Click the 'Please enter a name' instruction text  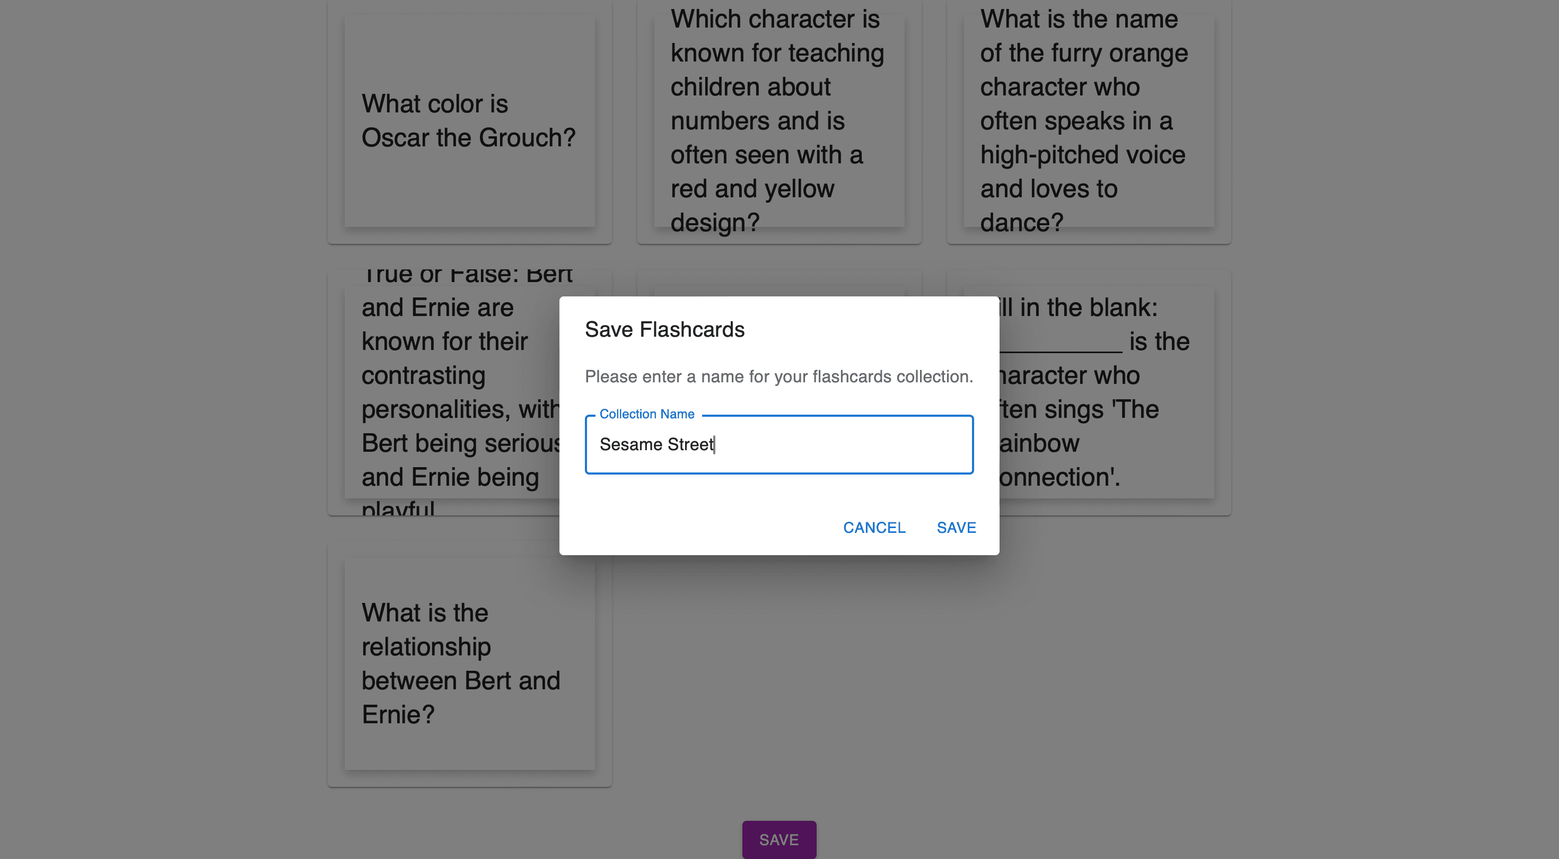[778, 376]
